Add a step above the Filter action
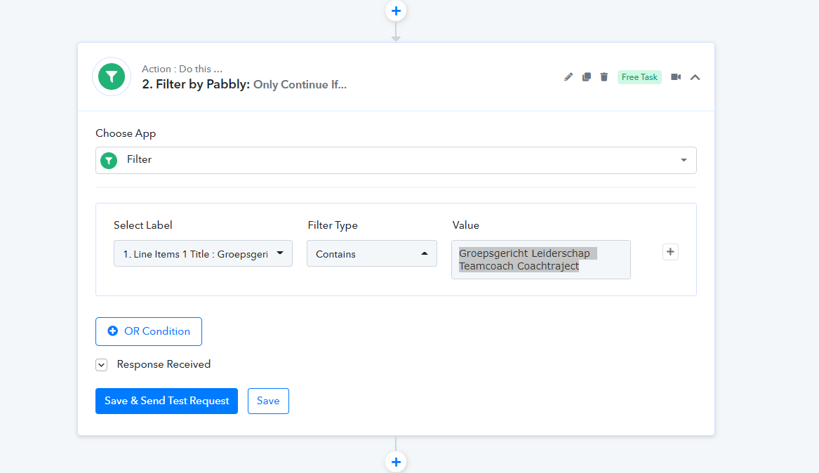The width and height of the screenshot is (819, 473). [x=396, y=11]
